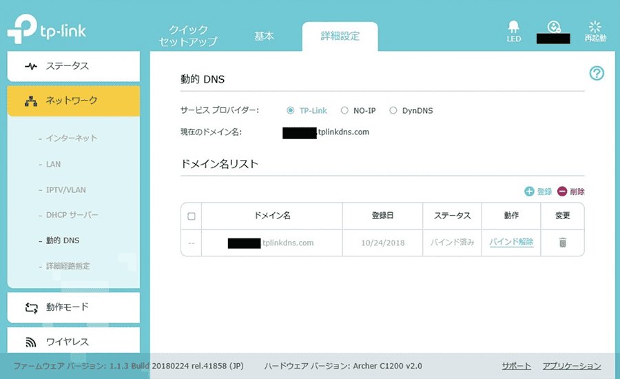620x379 pixels.
Task: Click the red minus 削除 icon
Action: point(562,192)
